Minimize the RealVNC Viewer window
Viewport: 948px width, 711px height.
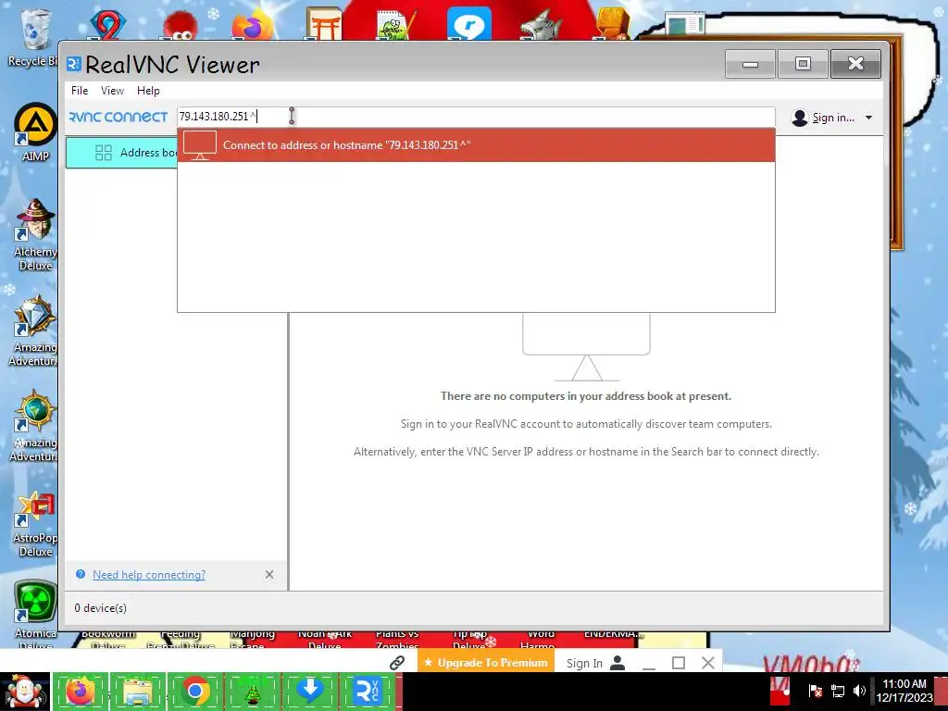750,64
